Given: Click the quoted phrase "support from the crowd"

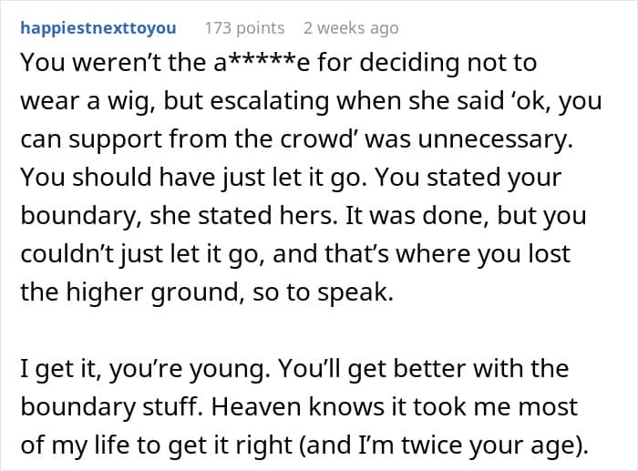Looking at the screenshot, I should point(211,139).
